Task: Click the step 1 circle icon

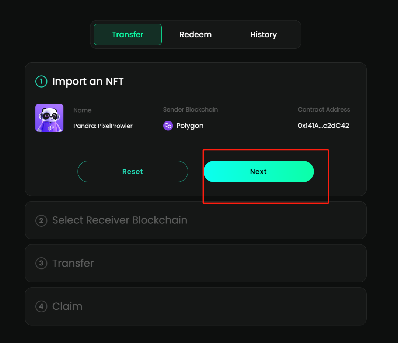Action: pyautogui.click(x=41, y=82)
